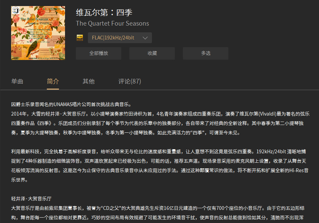Click the orange indicator under 简介
This screenshot has height=223, width=319.
tap(53, 89)
